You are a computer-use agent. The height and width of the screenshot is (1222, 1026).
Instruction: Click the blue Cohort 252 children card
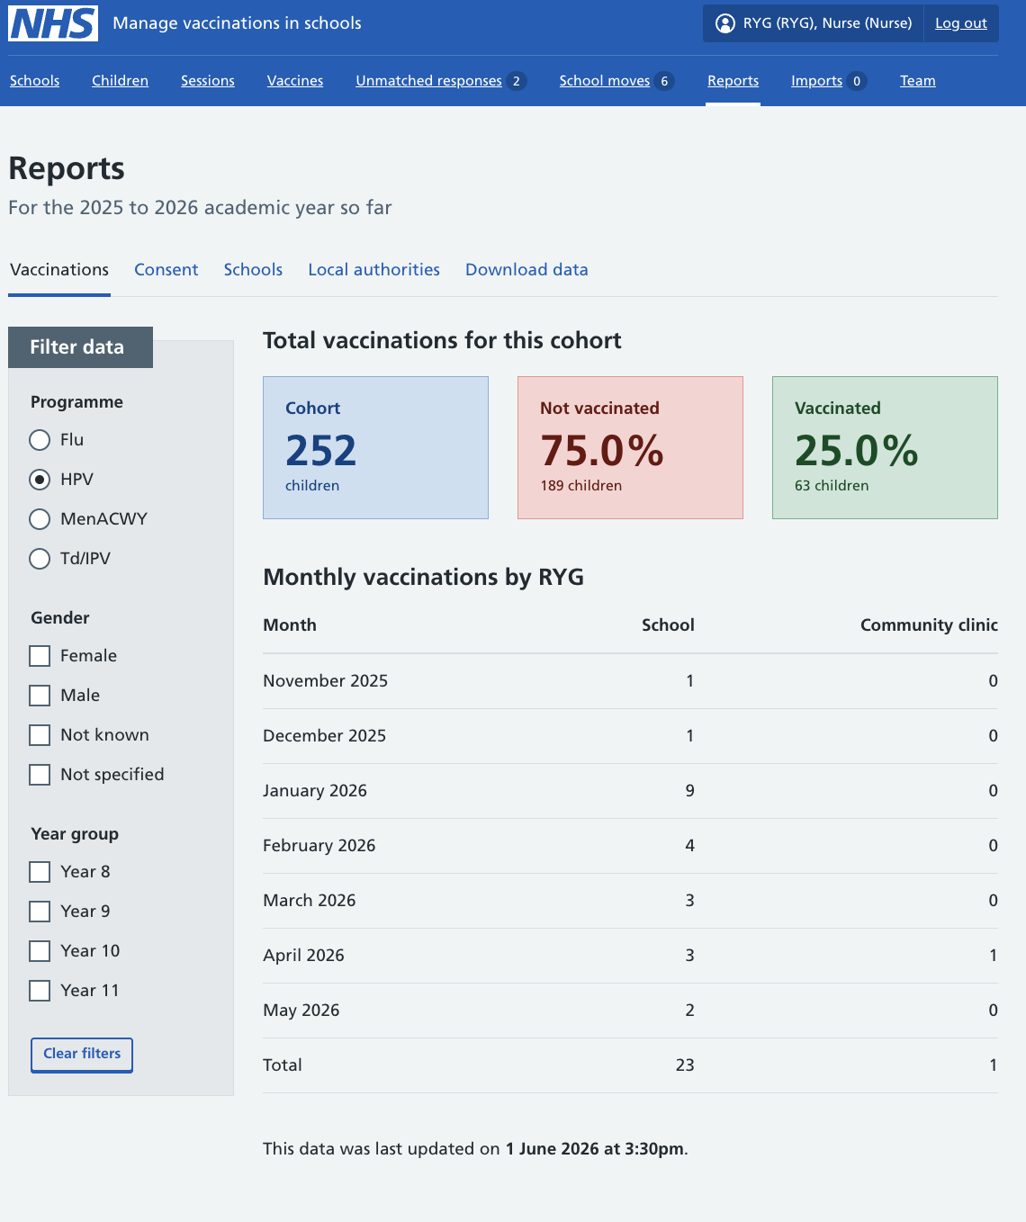tap(375, 447)
